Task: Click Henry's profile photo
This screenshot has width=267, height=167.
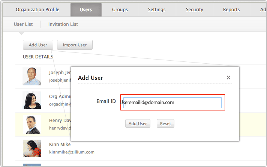Action: [32, 124]
